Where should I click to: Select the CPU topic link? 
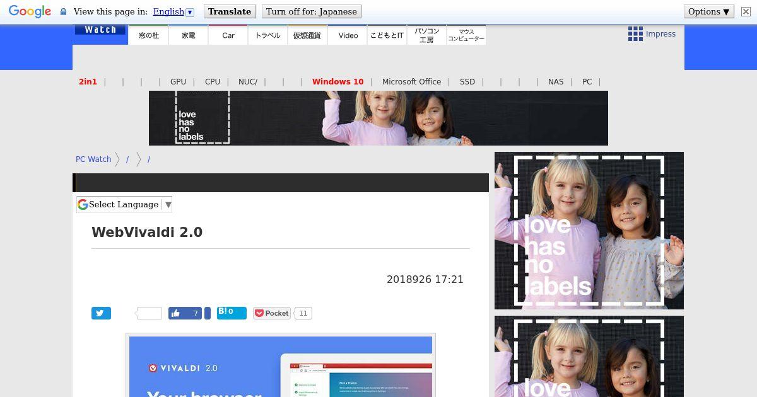[x=213, y=82]
